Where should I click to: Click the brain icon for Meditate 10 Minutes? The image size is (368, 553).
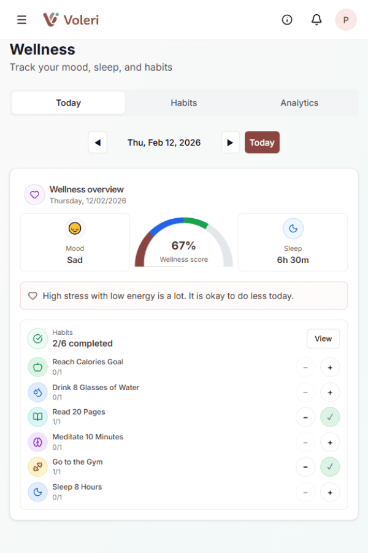37,442
